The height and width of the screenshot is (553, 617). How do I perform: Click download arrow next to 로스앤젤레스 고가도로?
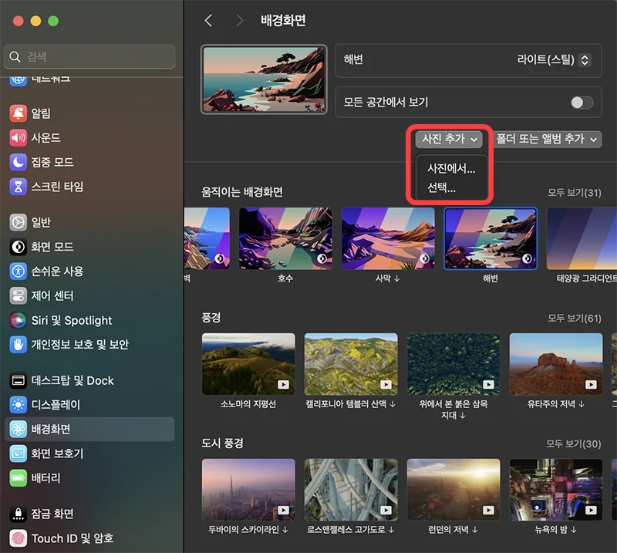point(391,530)
